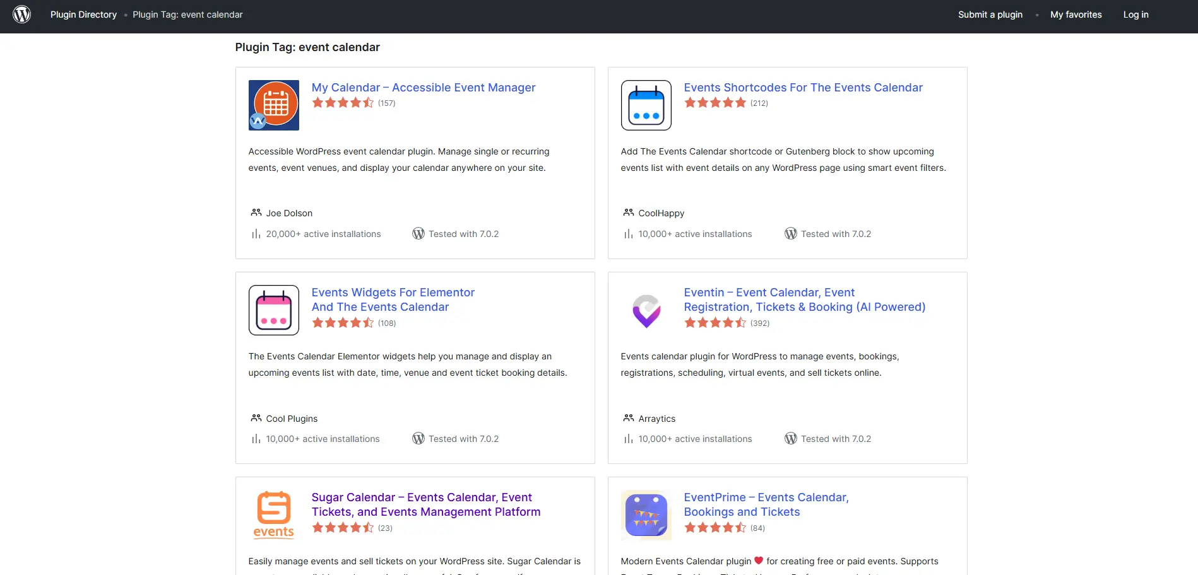Click the (84) review count
The height and width of the screenshot is (575, 1198).
pos(757,528)
